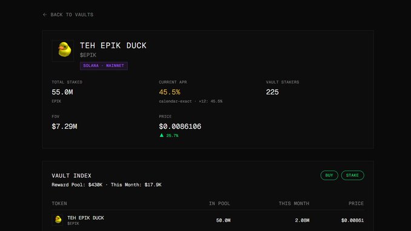The image size is (411, 231).
Task: Click the $0.00861 price cell
Action: 352,221
